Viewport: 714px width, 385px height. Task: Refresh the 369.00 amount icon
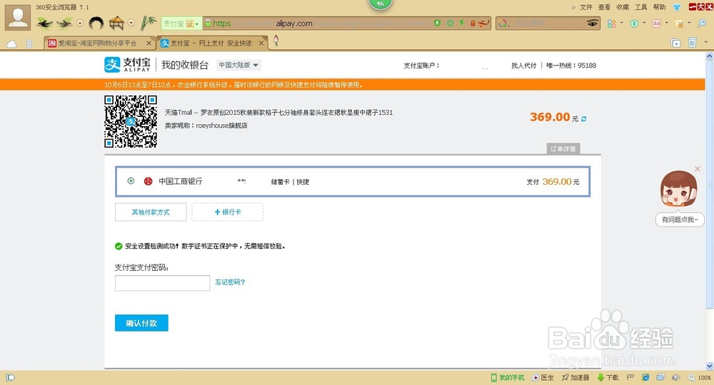coord(584,118)
